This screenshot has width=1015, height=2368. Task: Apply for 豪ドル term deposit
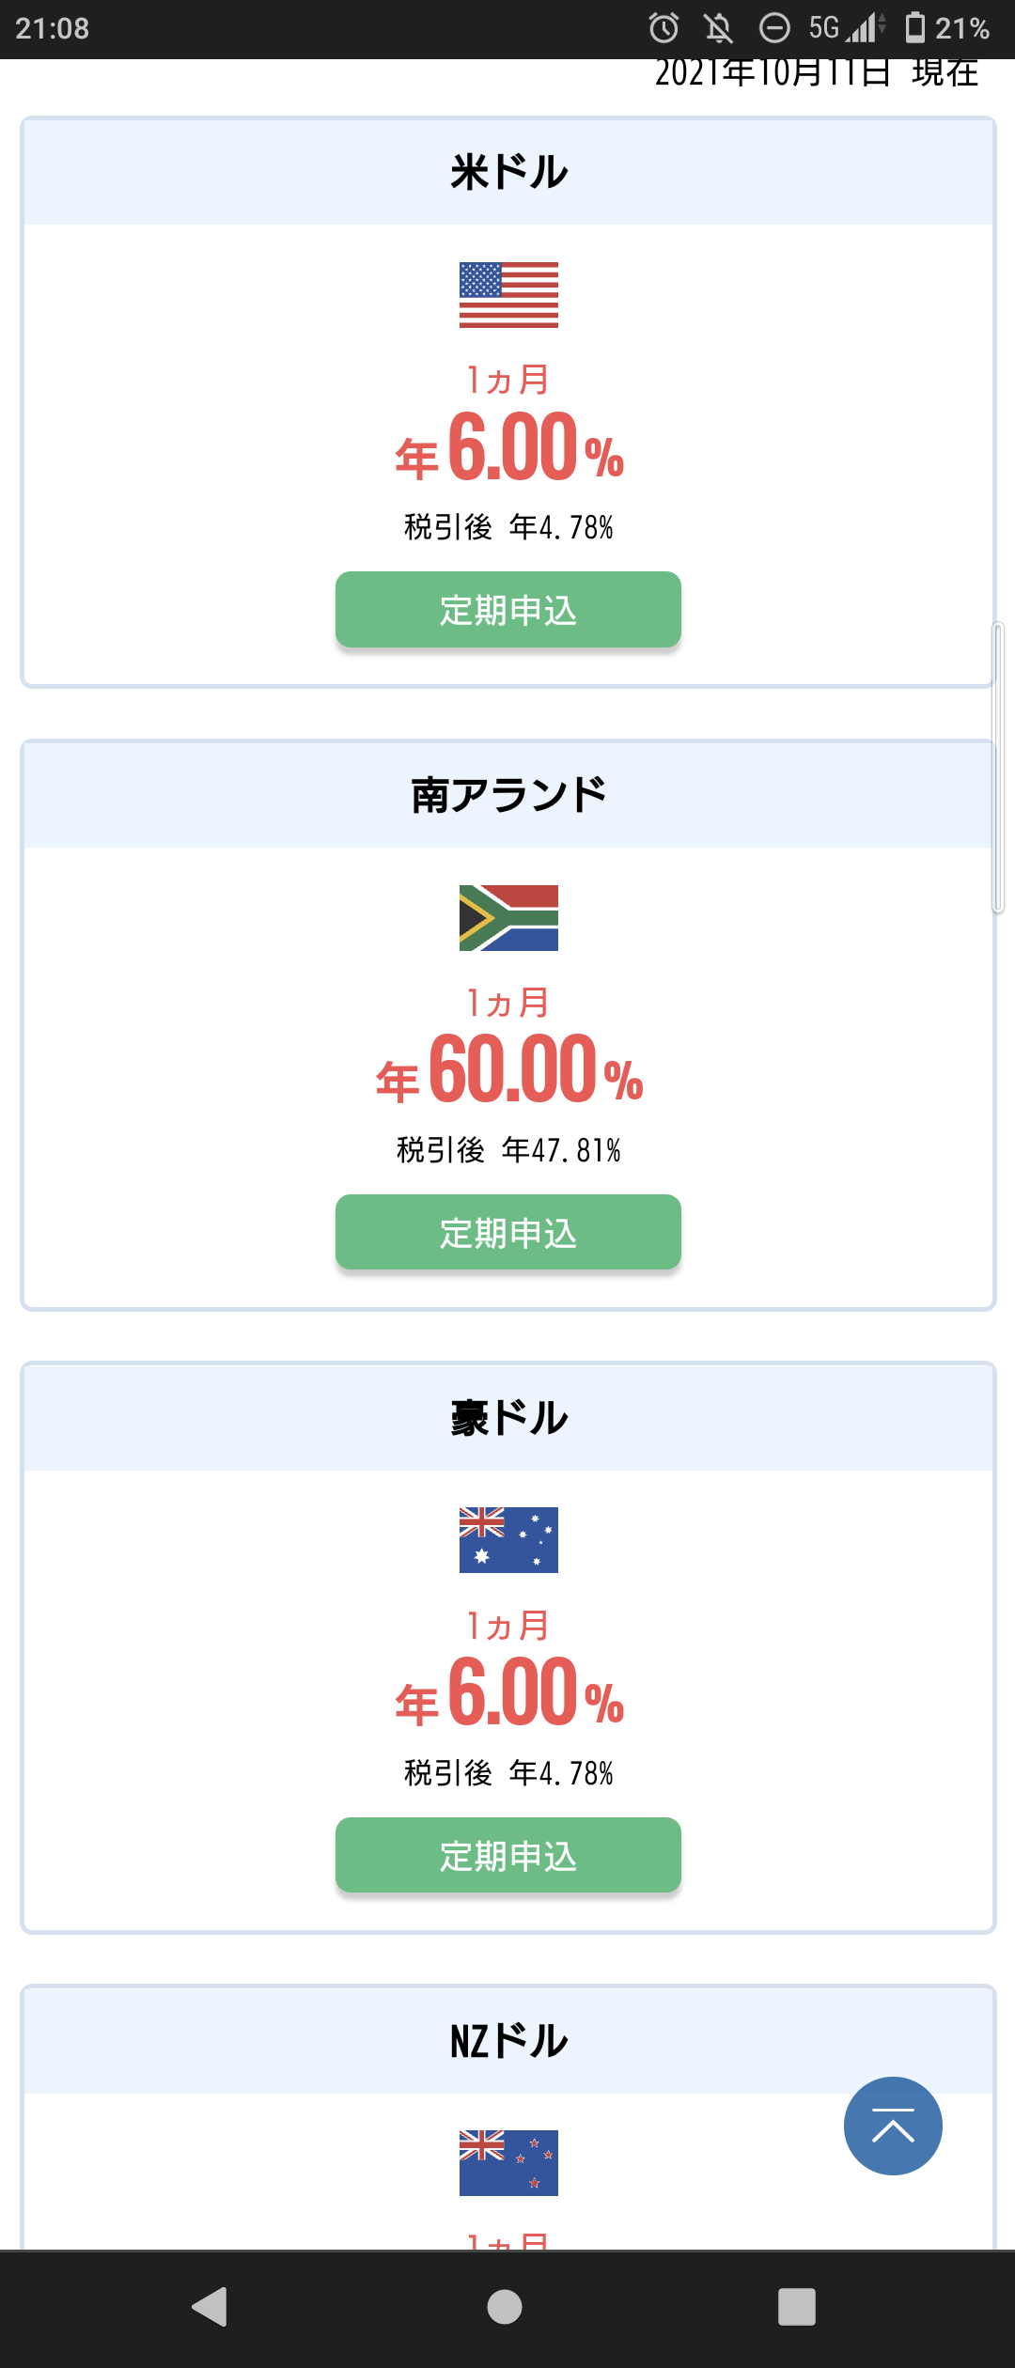click(508, 1855)
